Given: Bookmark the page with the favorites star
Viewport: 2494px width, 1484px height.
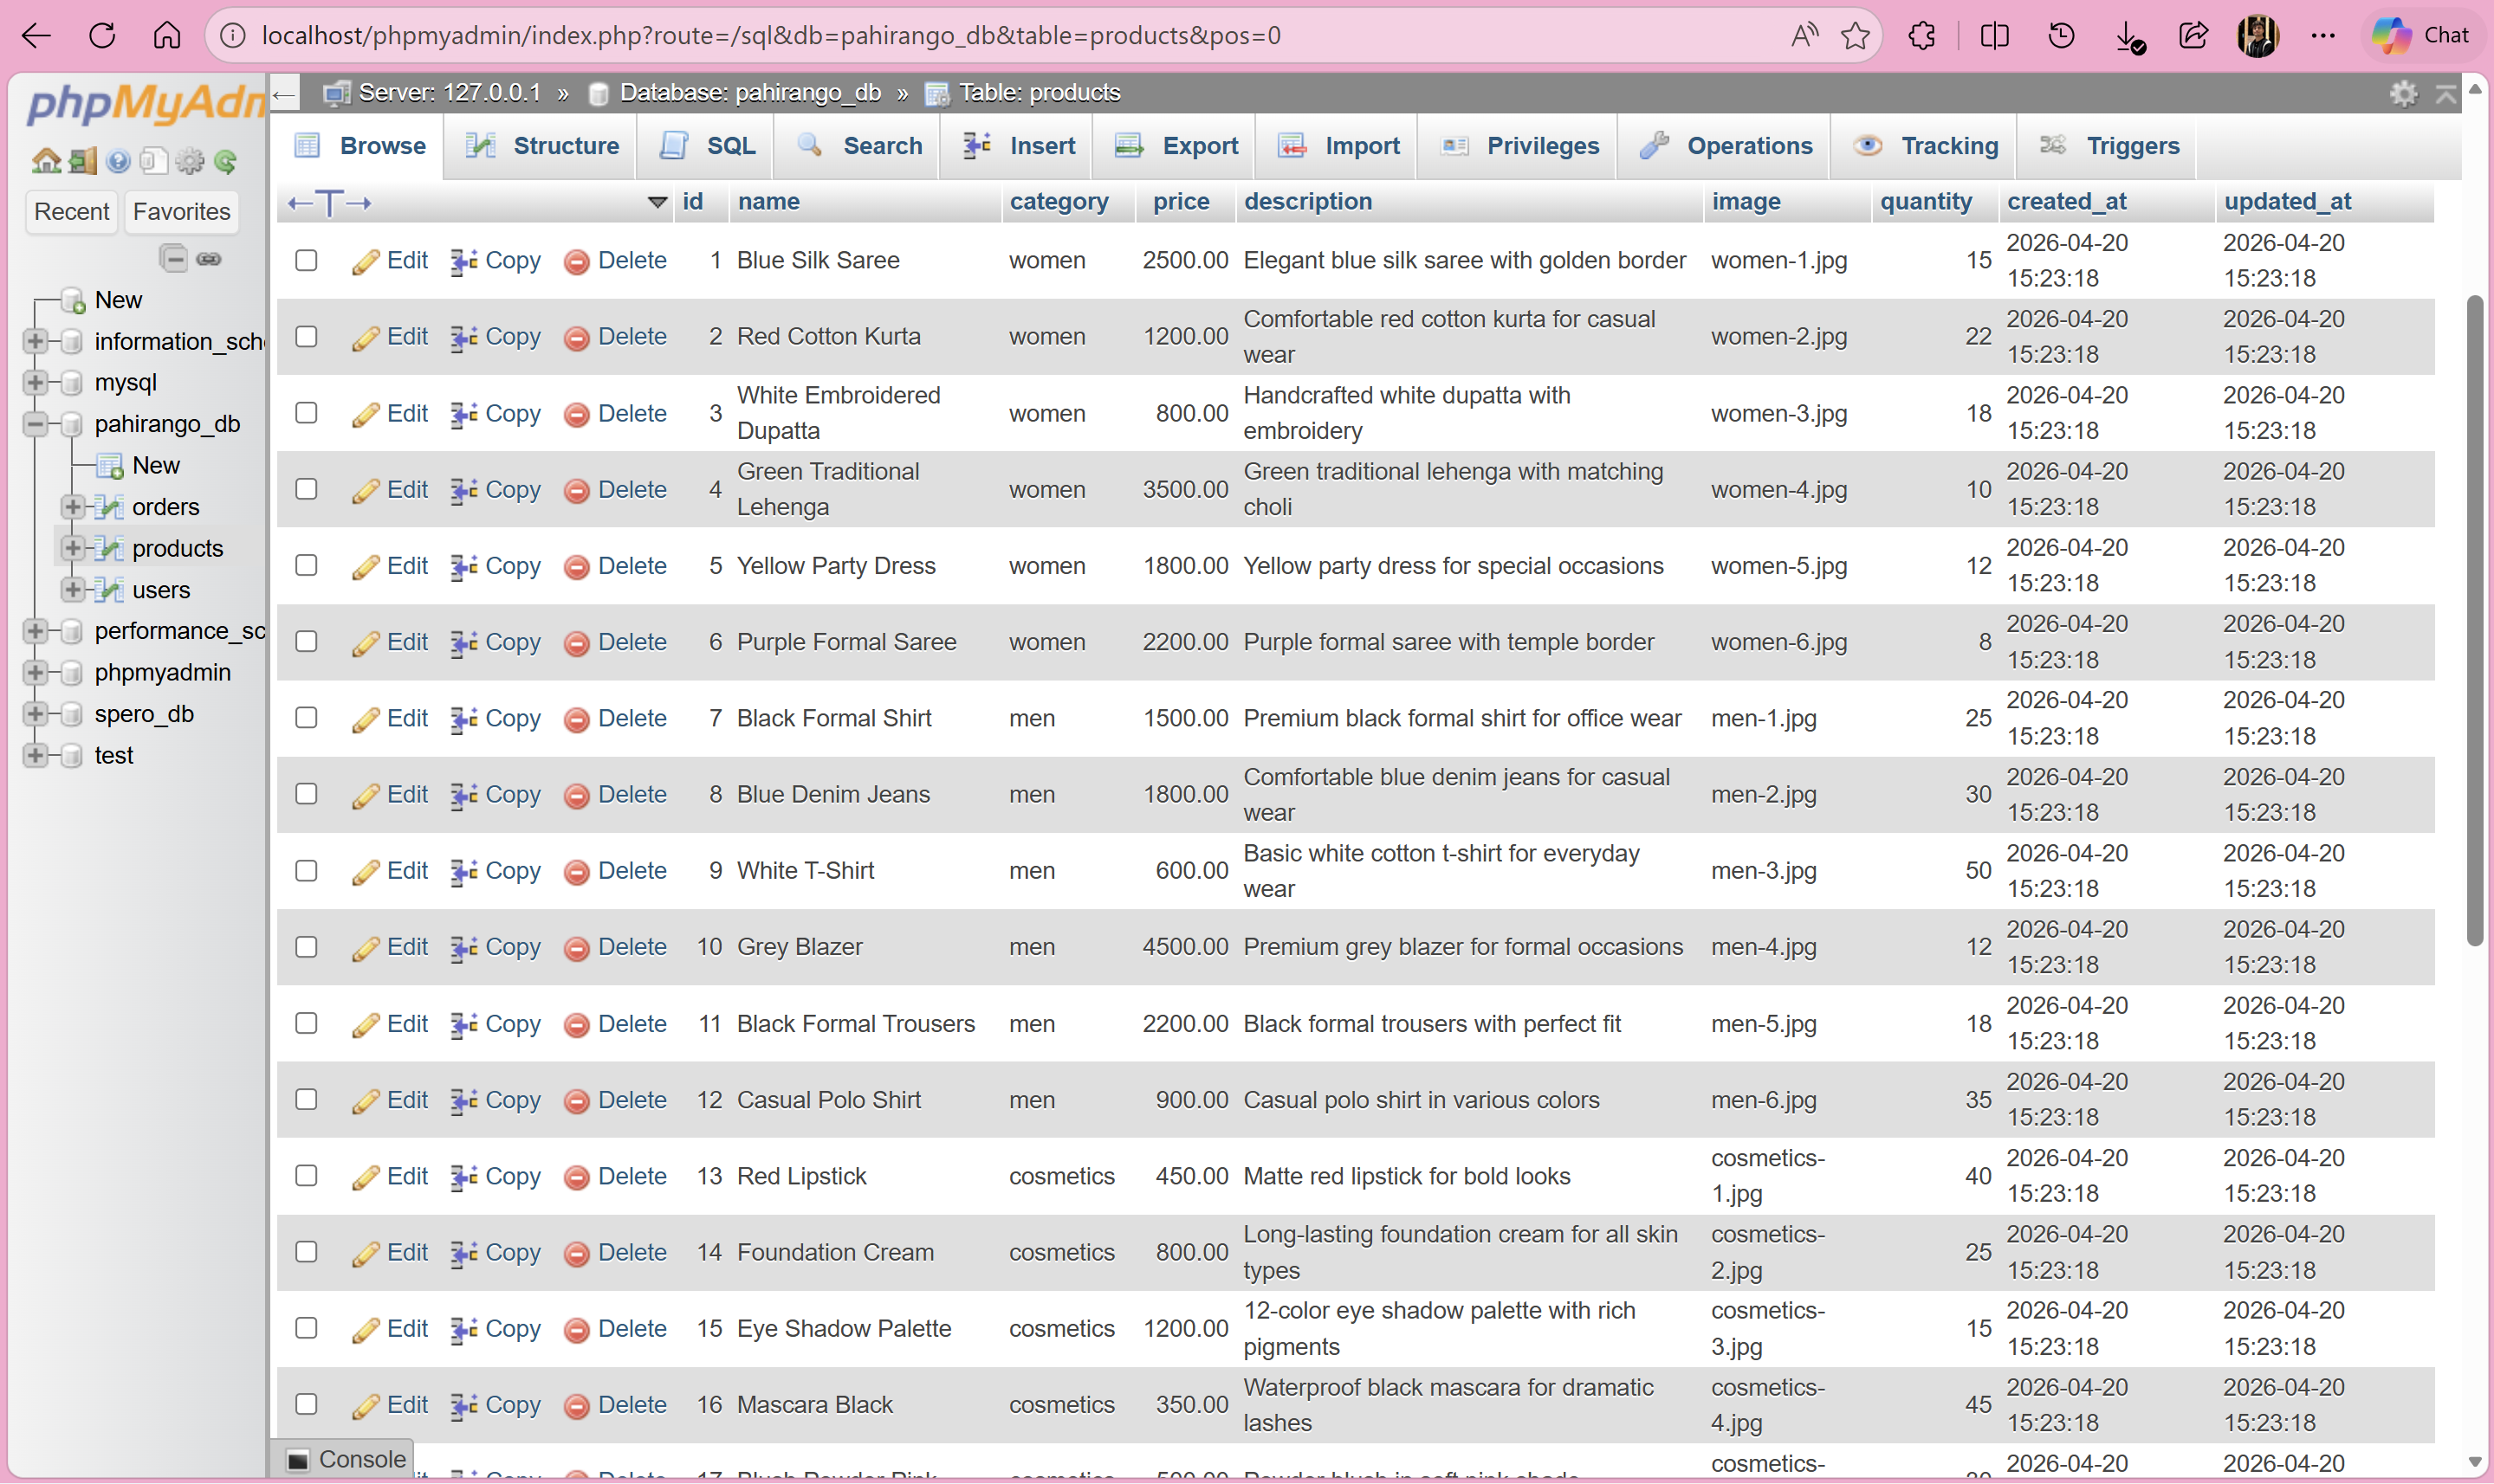Looking at the screenshot, I should pyautogui.click(x=1856, y=36).
